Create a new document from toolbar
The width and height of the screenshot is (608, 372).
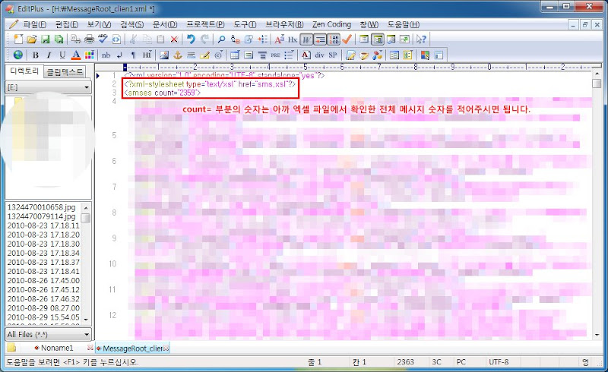(18, 39)
